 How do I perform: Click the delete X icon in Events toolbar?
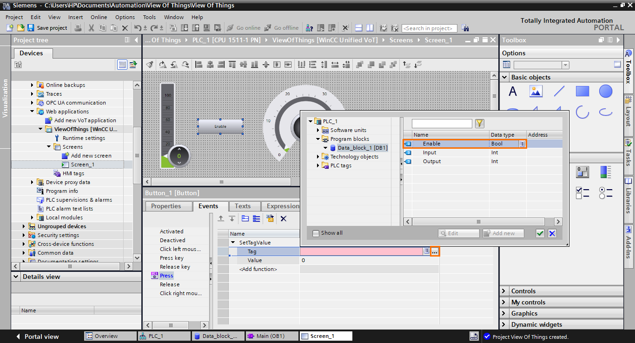pos(283,218)
